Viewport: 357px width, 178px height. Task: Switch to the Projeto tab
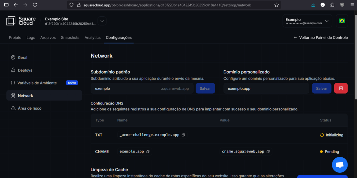click(x=15, y=38)
